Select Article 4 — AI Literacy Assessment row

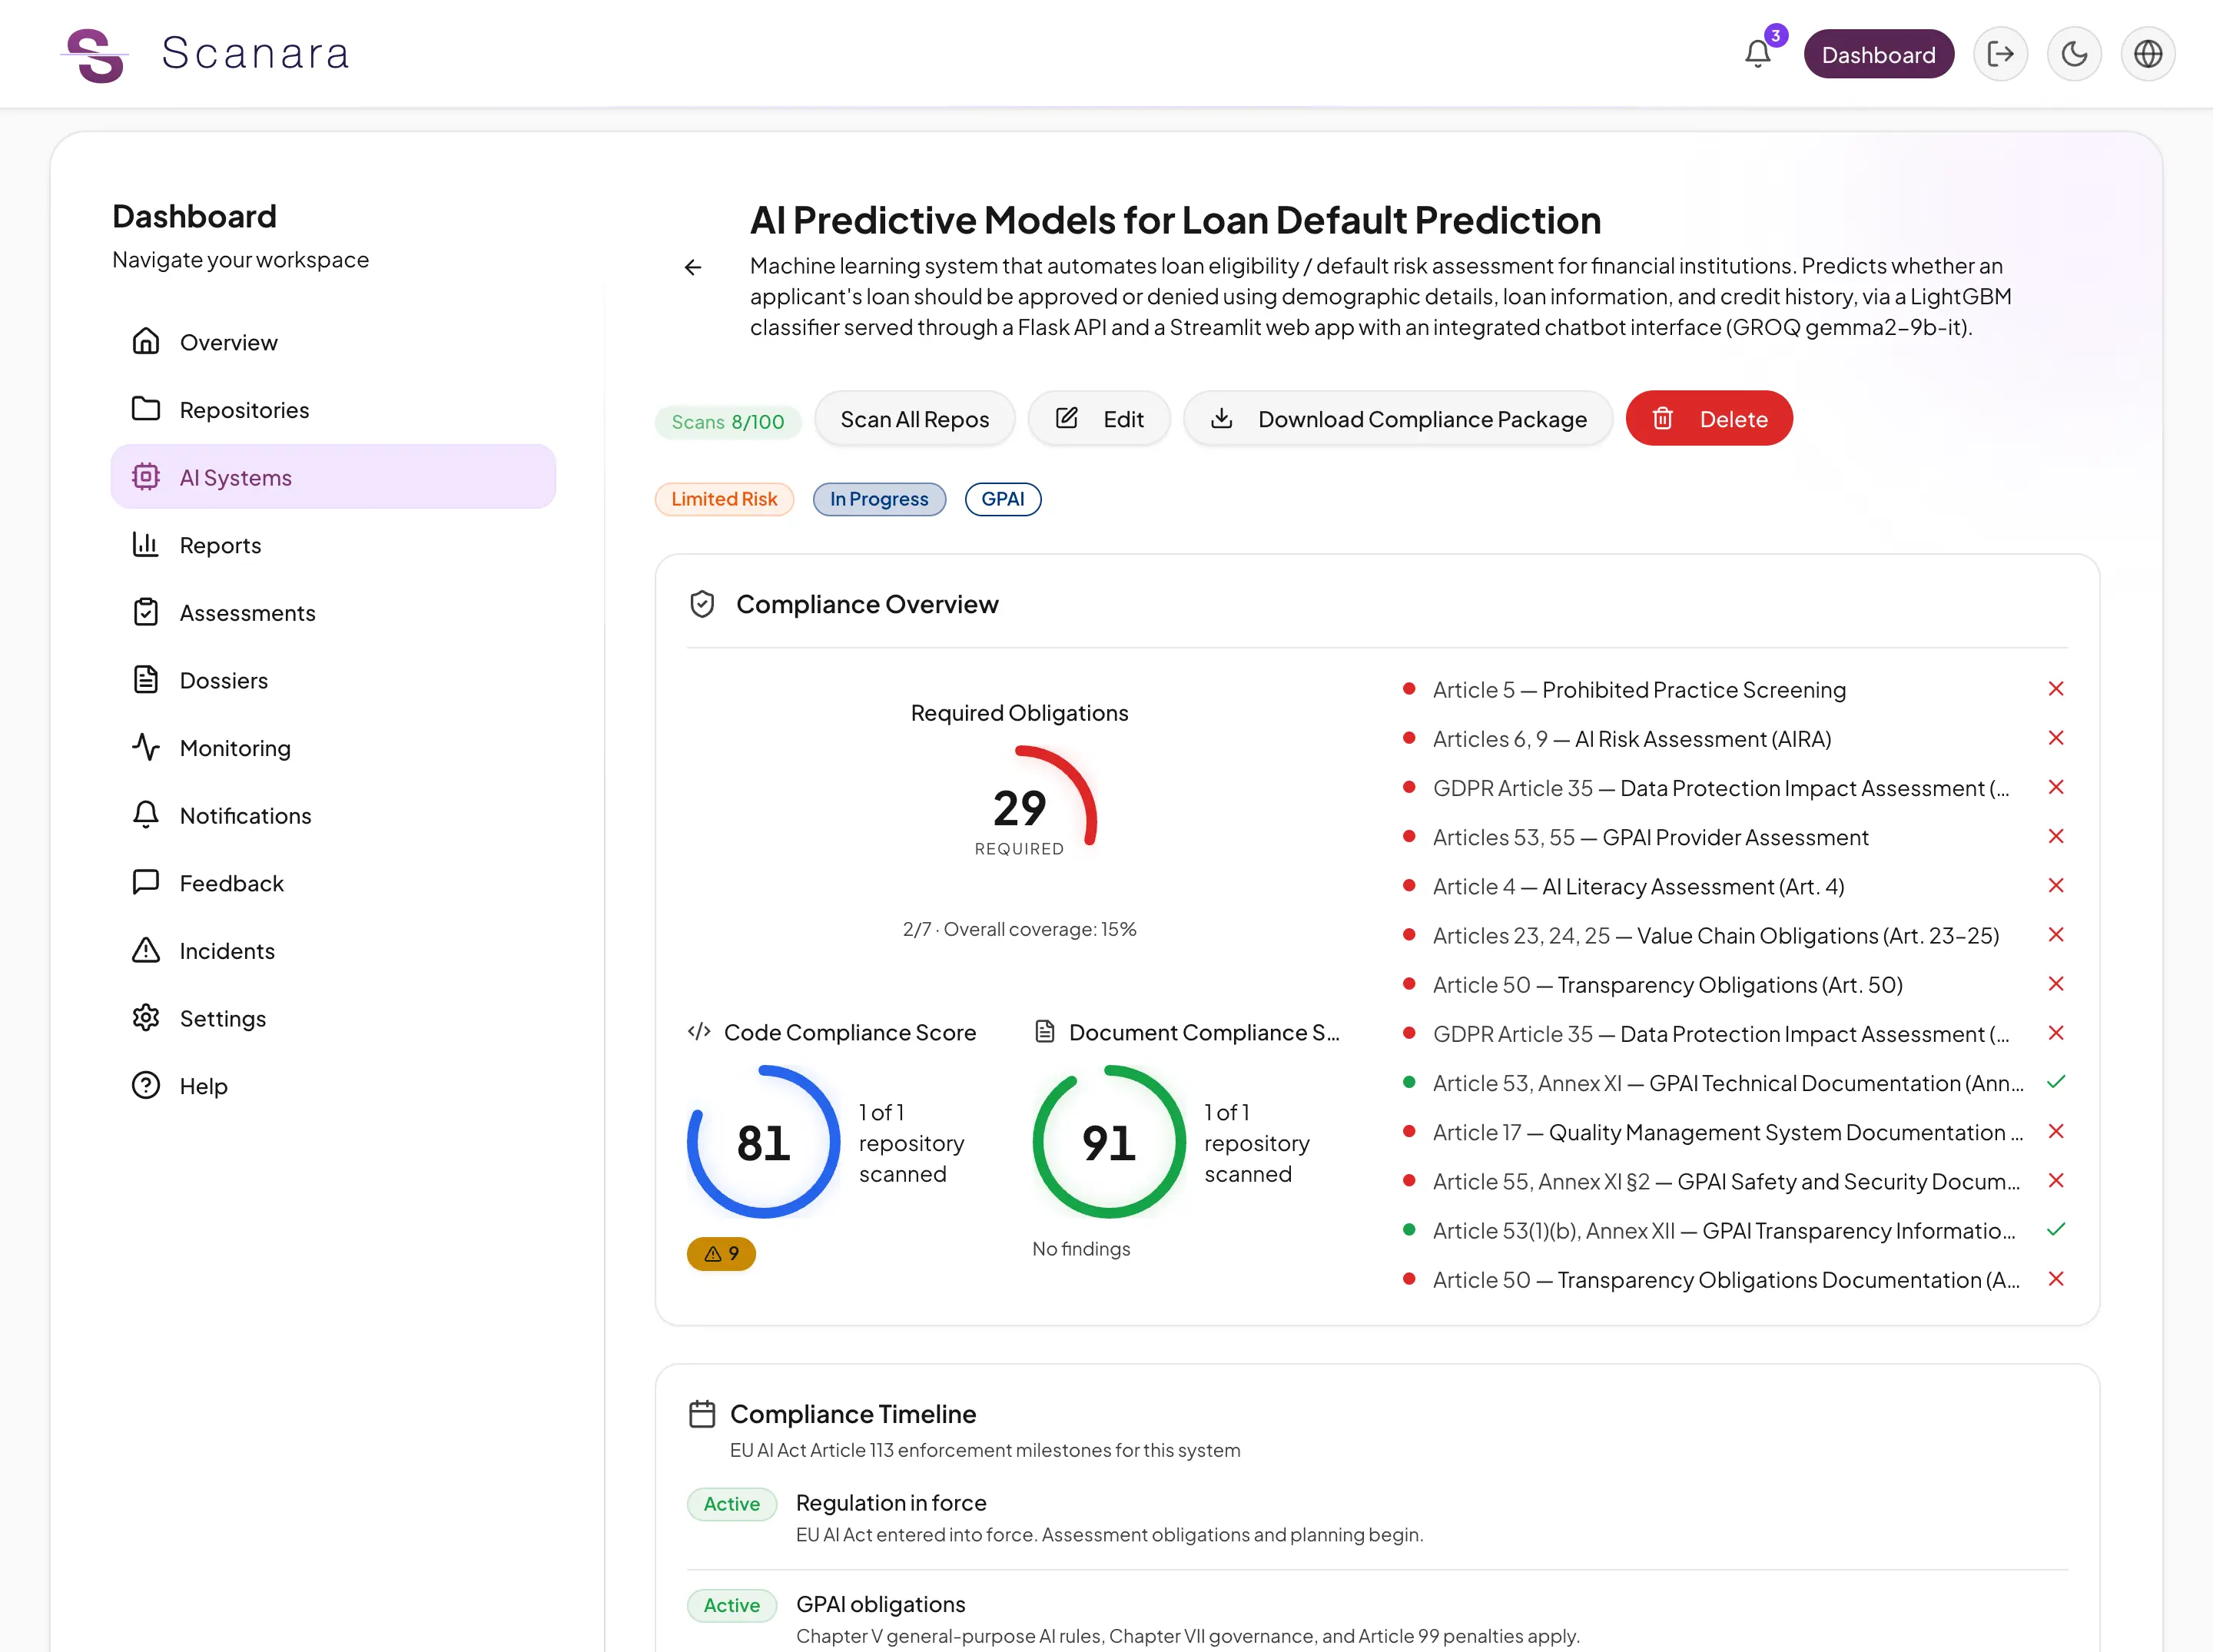(x=1735, y=886)
